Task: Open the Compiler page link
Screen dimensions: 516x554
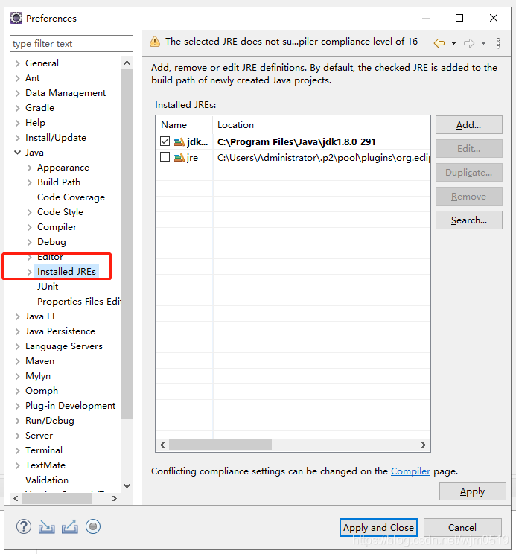Action: tap(410, 471)
